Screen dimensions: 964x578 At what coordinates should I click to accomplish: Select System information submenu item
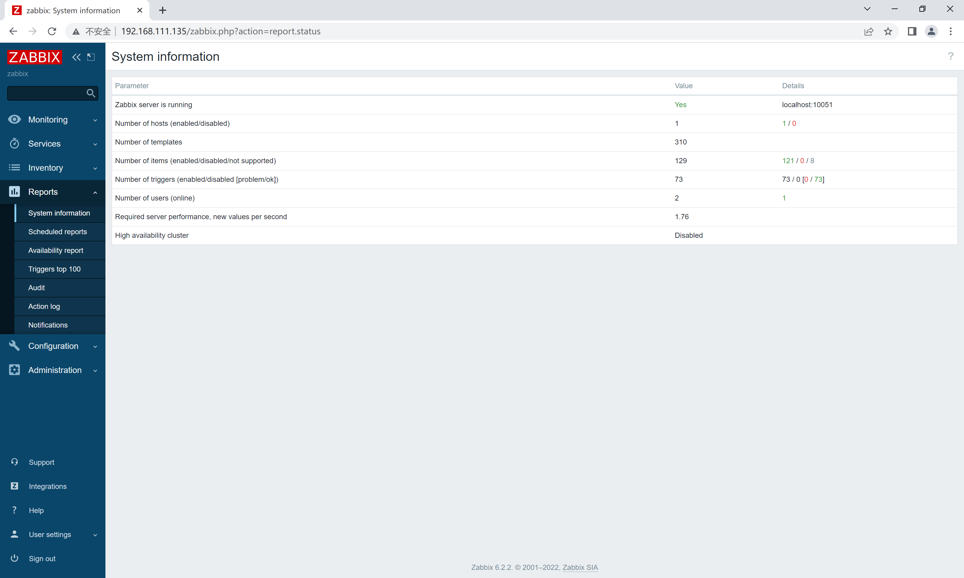(x=60, y=213)
